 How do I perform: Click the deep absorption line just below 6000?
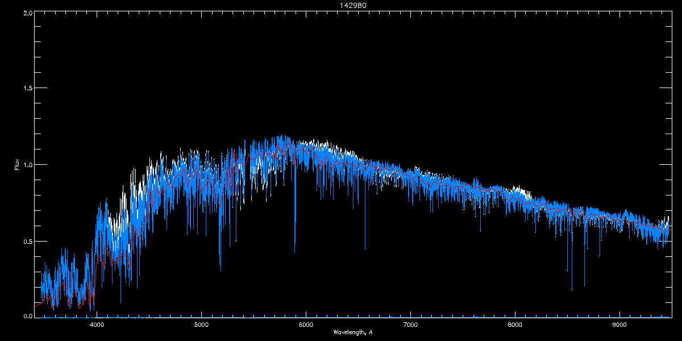tap(294, 251)
